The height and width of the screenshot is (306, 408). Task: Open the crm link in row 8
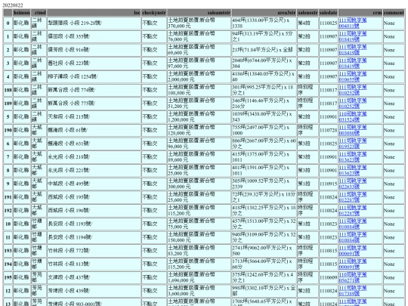pyautogui.click(x=353, y=171)
